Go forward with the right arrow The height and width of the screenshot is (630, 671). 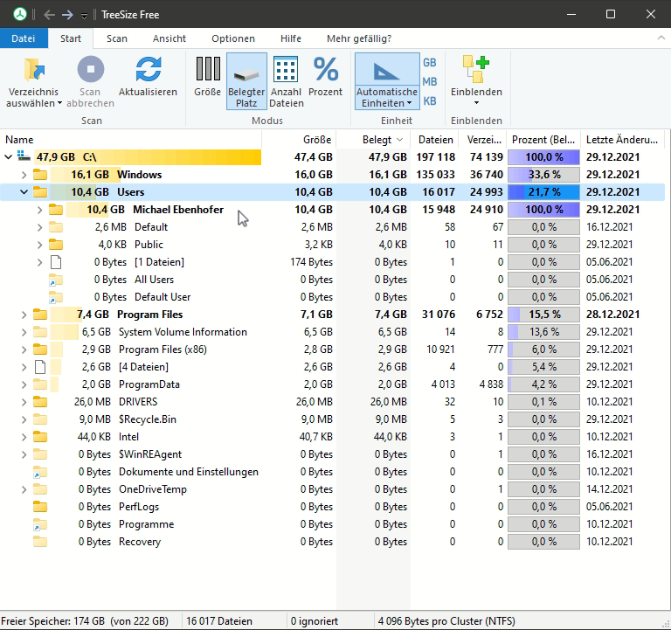pyautogui.click(x=67, y=15)
